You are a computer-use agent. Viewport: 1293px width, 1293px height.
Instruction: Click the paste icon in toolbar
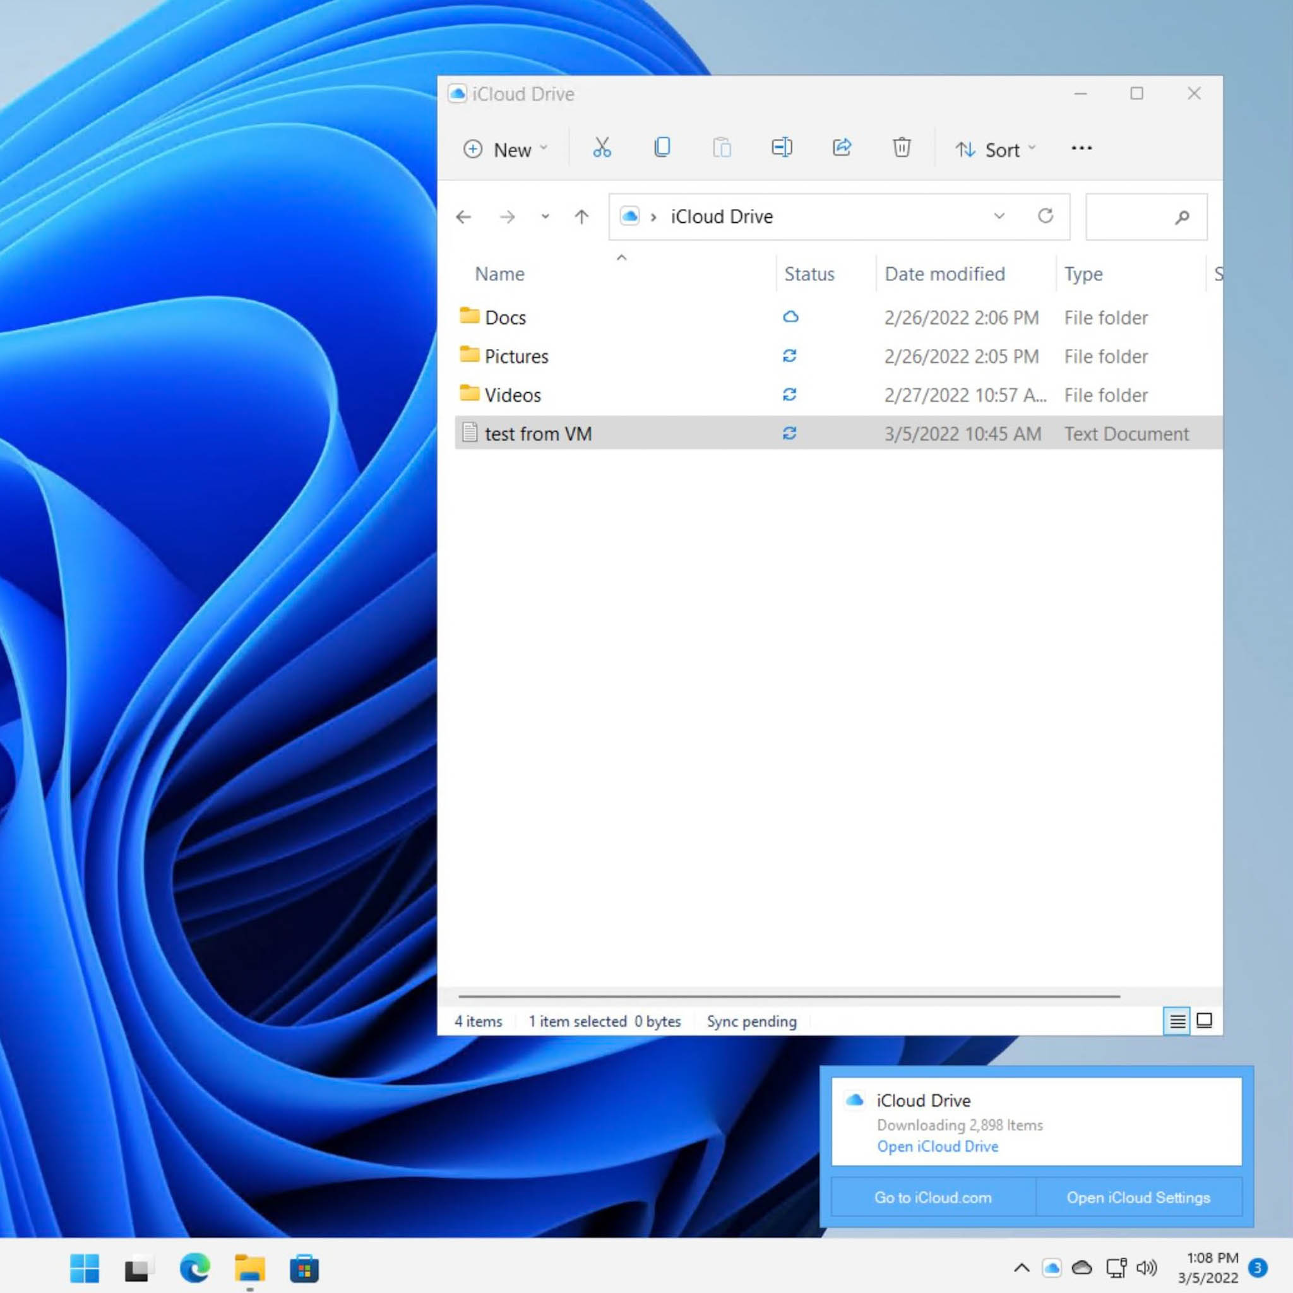722,149
